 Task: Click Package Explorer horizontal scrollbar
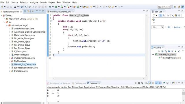click(x=22, y=103)
